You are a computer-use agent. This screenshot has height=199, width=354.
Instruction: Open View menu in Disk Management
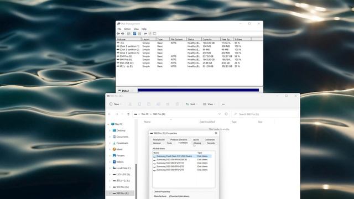point(136,29)
